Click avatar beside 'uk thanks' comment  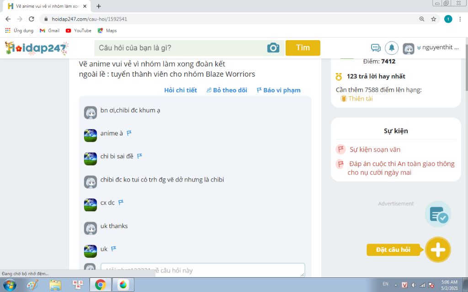click(90, 228)
